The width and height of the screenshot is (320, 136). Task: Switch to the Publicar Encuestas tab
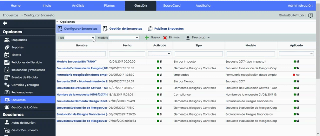pos(166,29)
